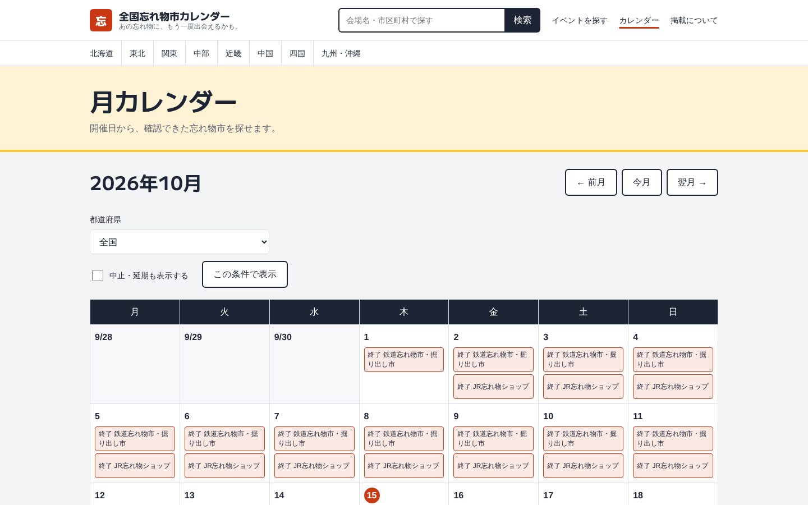Click the highlighted today date 15
The width and height of the screenshot is (808, 505).
[x=372, y=495]
